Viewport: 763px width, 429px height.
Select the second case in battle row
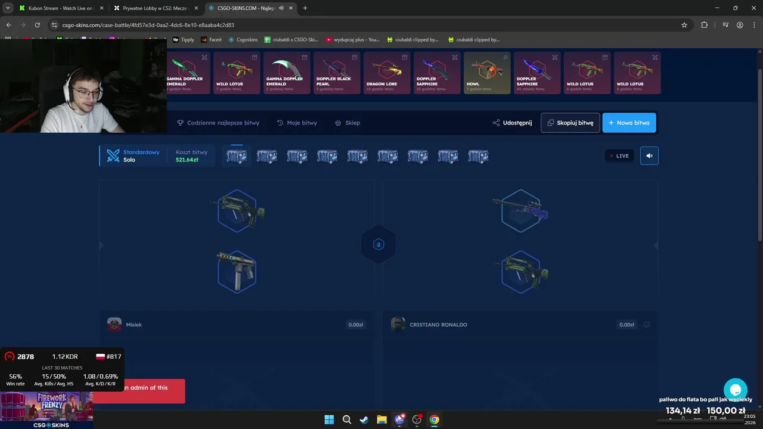(266, 156)
